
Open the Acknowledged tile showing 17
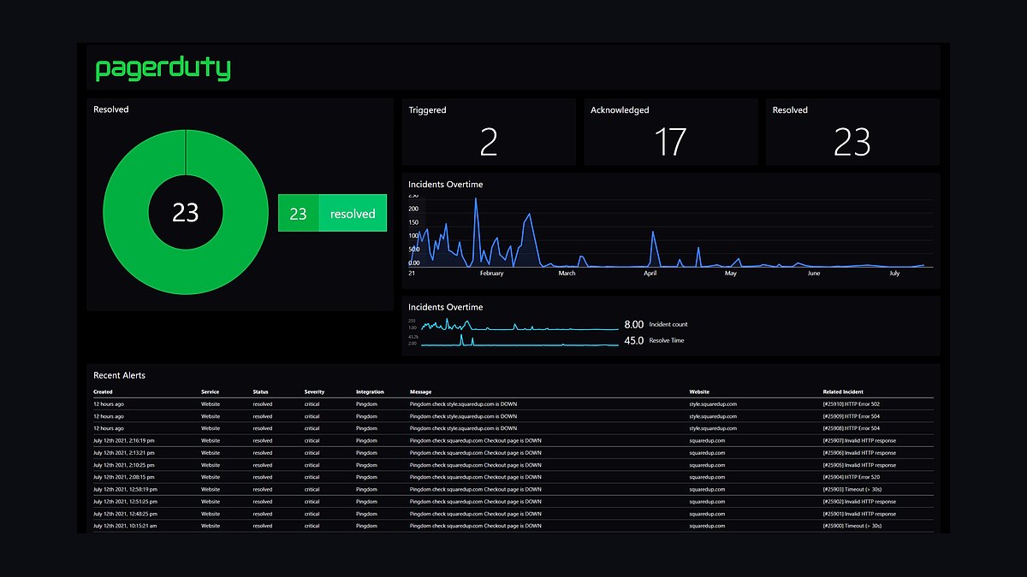pos(671,132)
